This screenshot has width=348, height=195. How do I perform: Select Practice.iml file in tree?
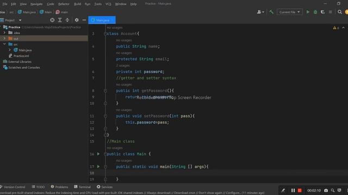pyautogui.click(x=21, y=56)
